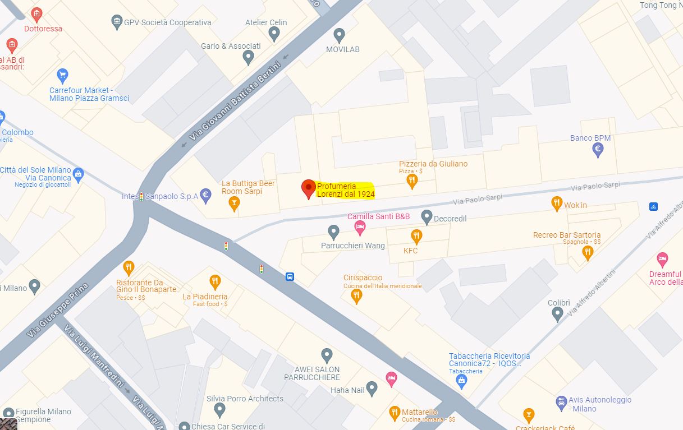Click the Camilla Santi B&B bed icon
Viewport: 683px width, 430px height.
click(x=360, y=228)
